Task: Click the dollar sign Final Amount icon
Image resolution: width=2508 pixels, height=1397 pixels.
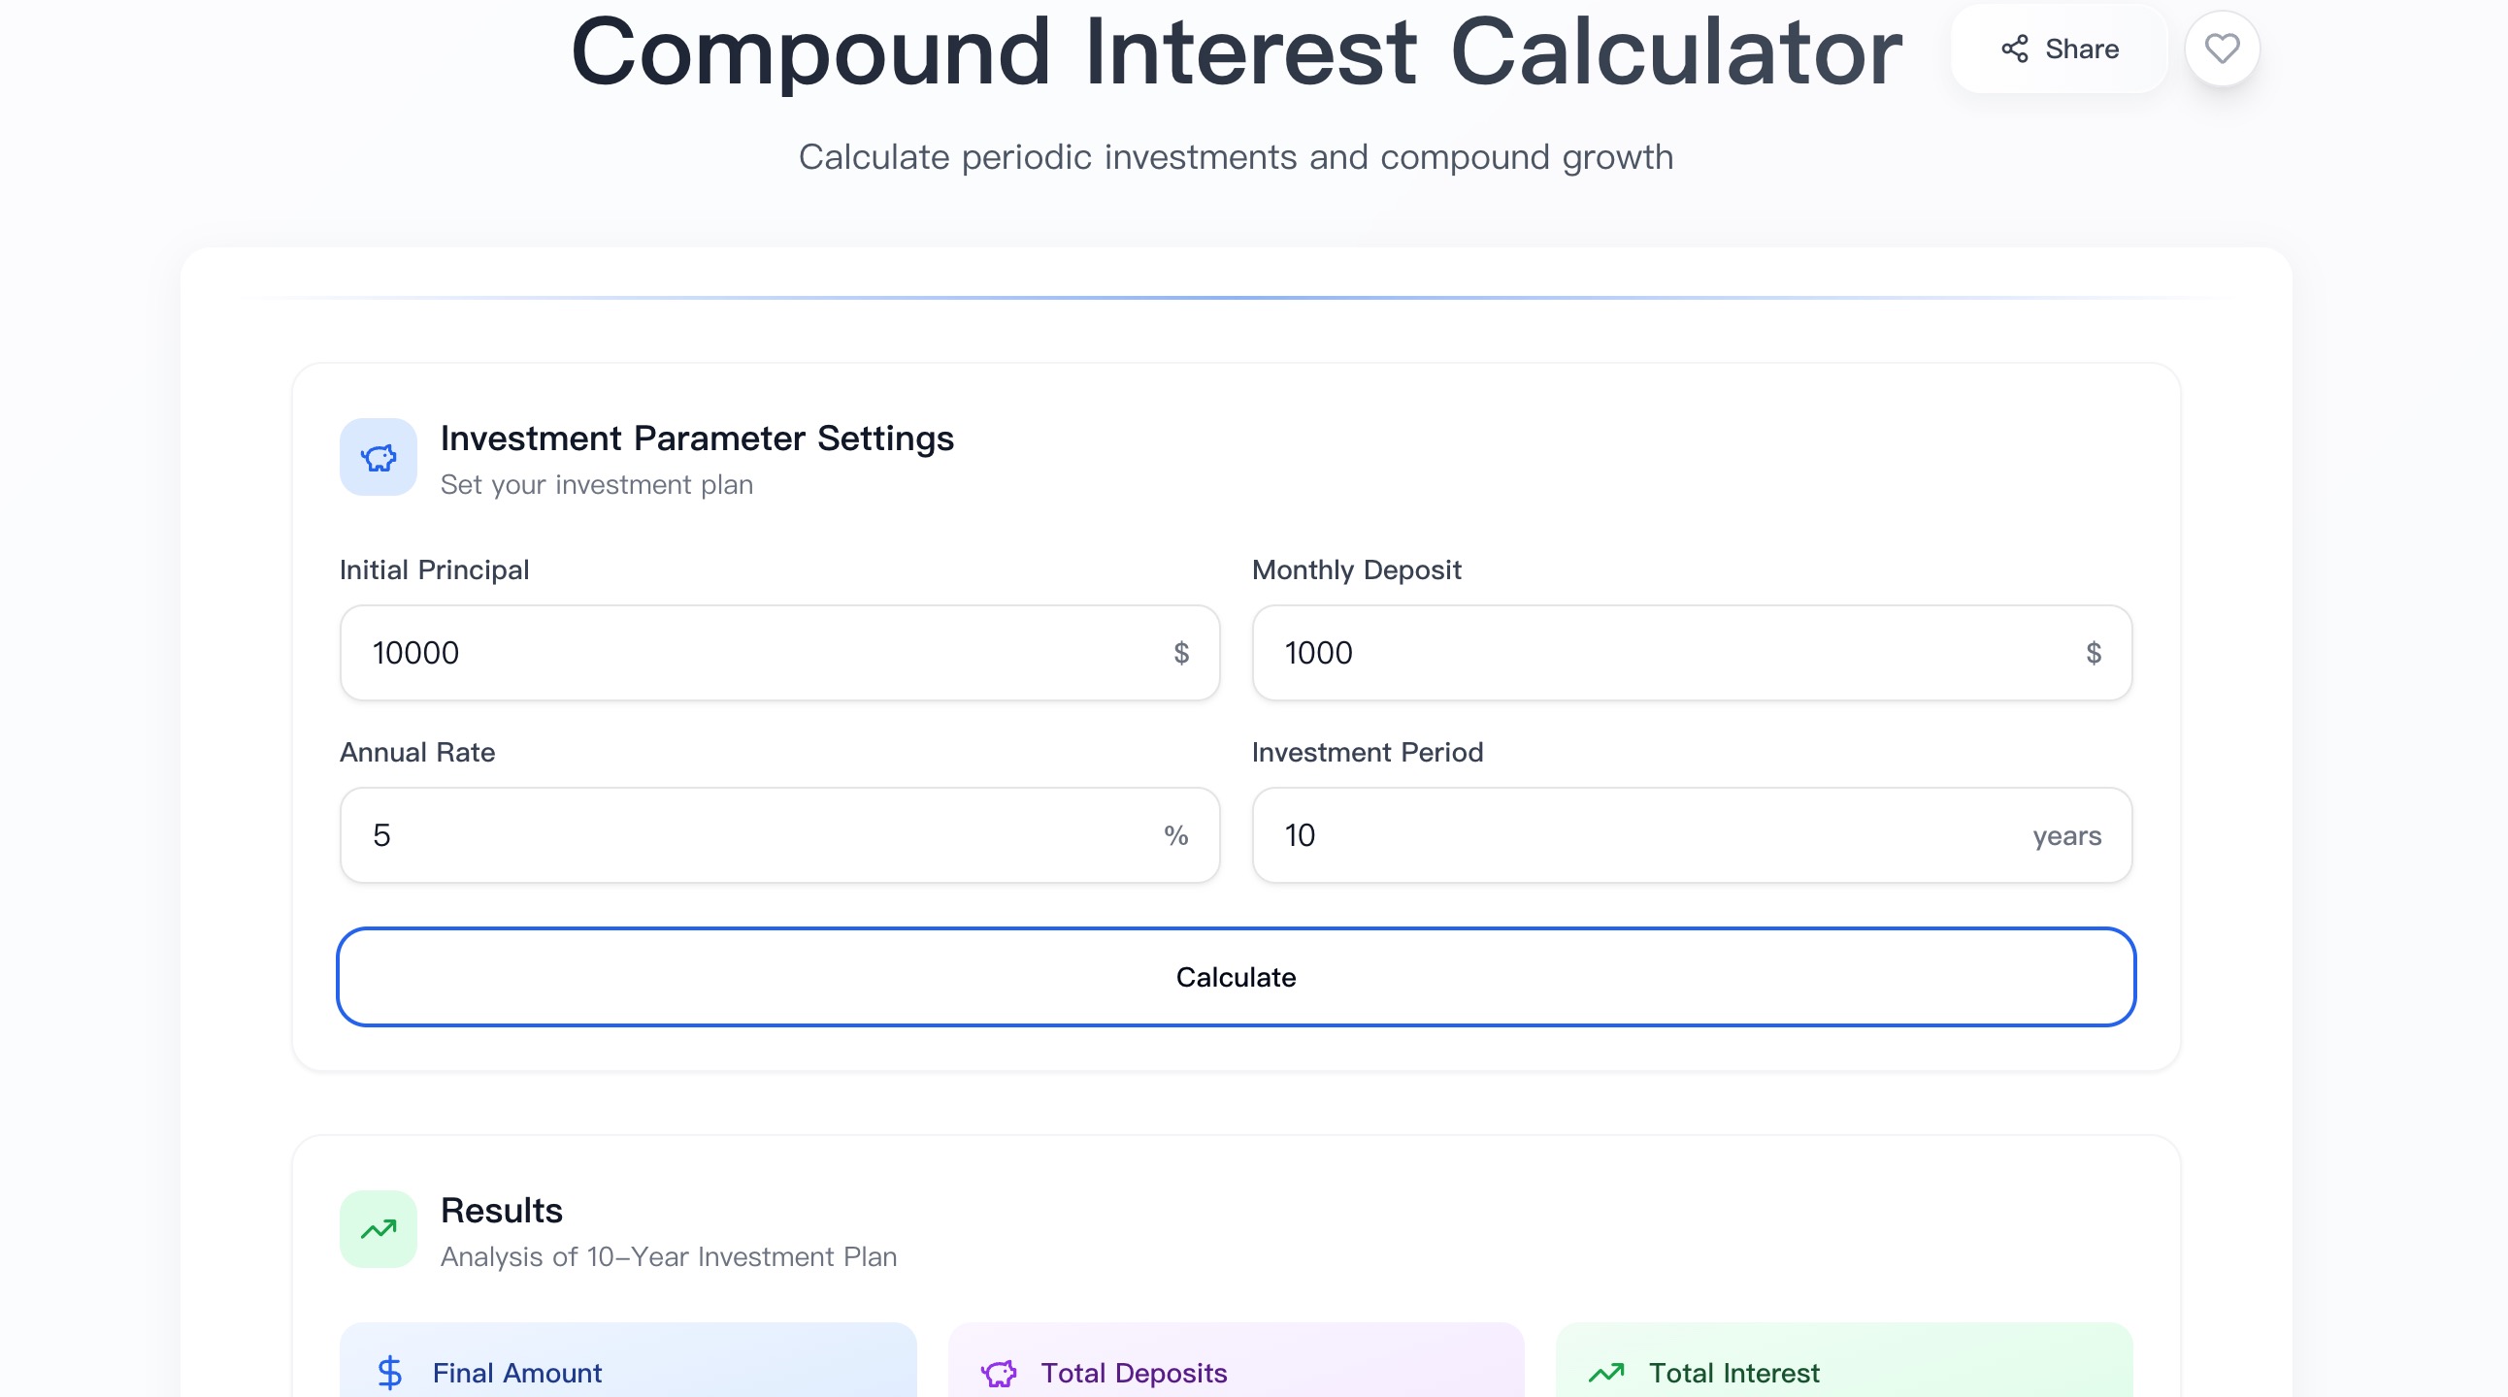Action: 389,1372
